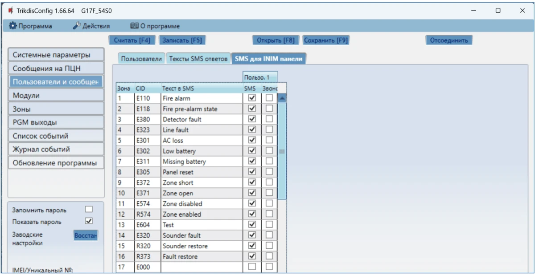535x275 pixels.
Task: Switch to Тексты SMS ответов tab
Action: [198, 59]
